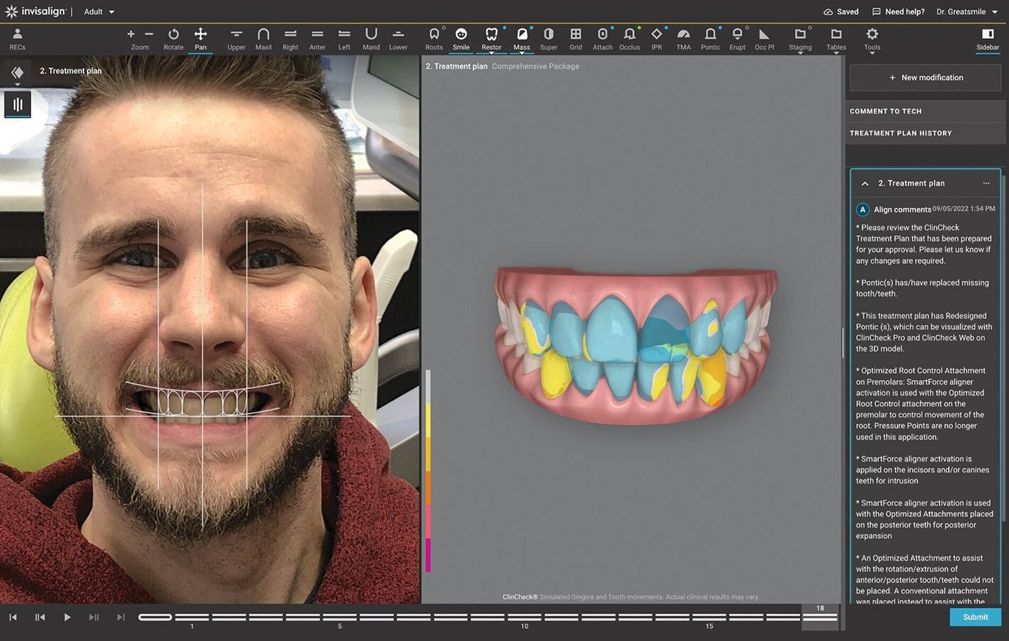1009x641 pixels.
Task: Activate the Smile tool
Action: click(x=461, y=37)
